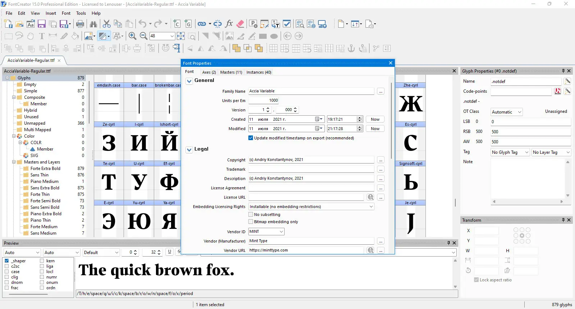575x309 pixels.
Task: Undo the last action with the arrow icon
Action: [x=143, y=24]
